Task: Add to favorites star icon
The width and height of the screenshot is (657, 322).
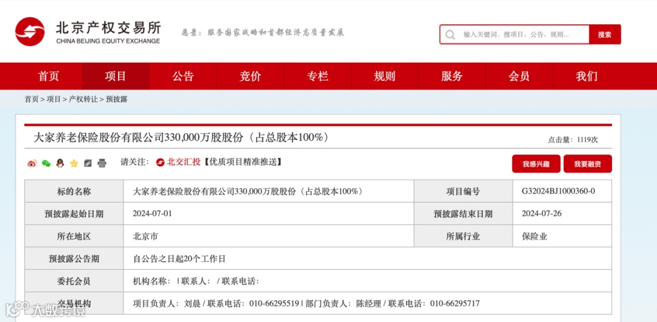Action: click(74, 164)
